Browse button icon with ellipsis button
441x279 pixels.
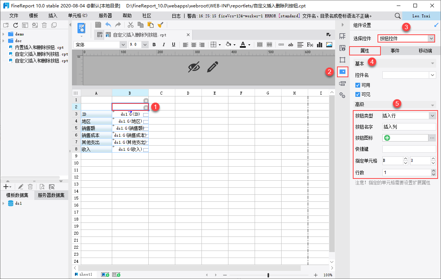[x=432, y=138]
